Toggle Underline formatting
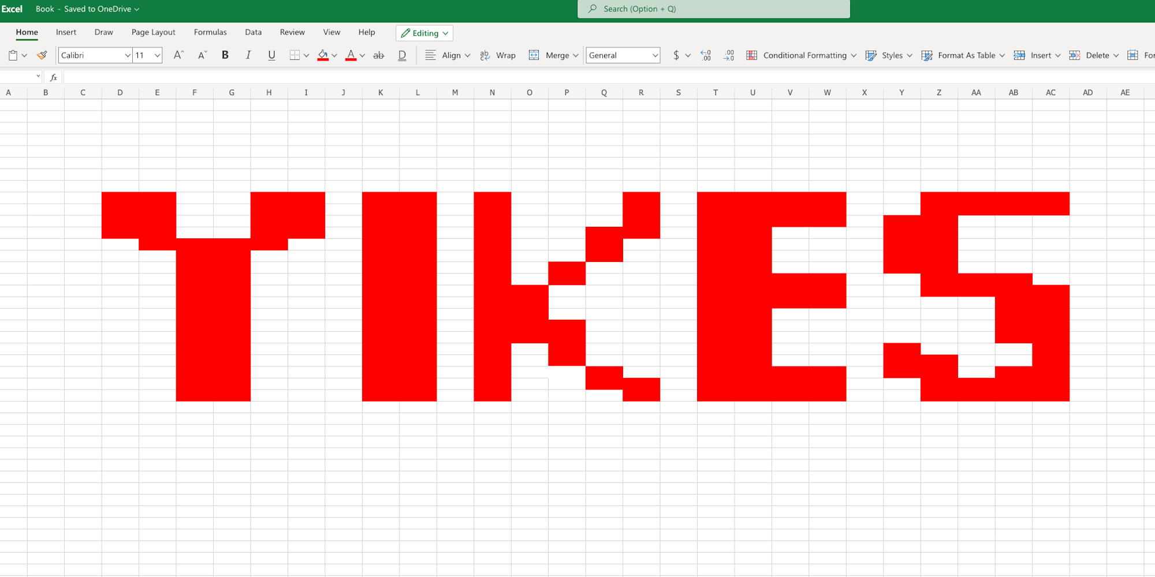Image resolution: width=1155 pixels, height=577 pixels. 271,55
